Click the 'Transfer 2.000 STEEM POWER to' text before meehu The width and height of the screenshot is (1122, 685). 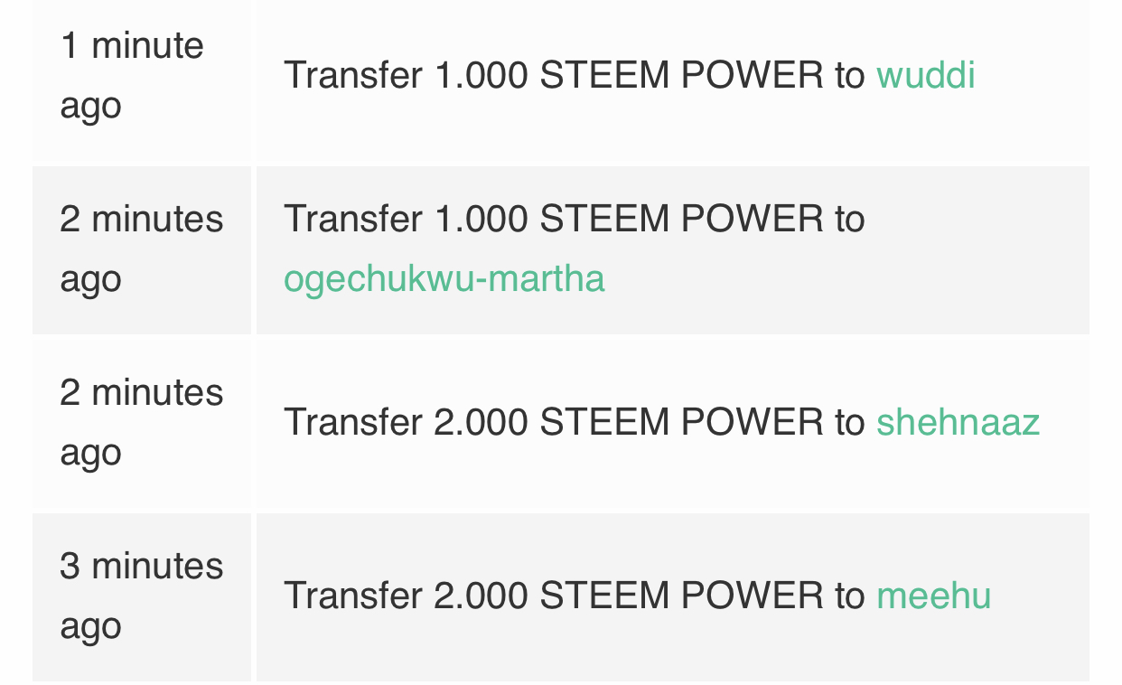tap(575, 596)
